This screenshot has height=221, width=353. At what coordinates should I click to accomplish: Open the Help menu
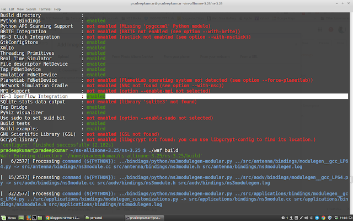(x=57, y=9)
